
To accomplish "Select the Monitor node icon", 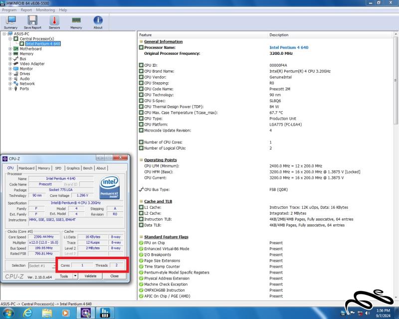I will (x=16, y=69).
